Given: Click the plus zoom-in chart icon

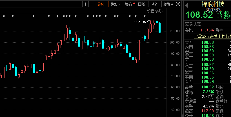Looking at the screenshot, I should (x=85, y=4).
